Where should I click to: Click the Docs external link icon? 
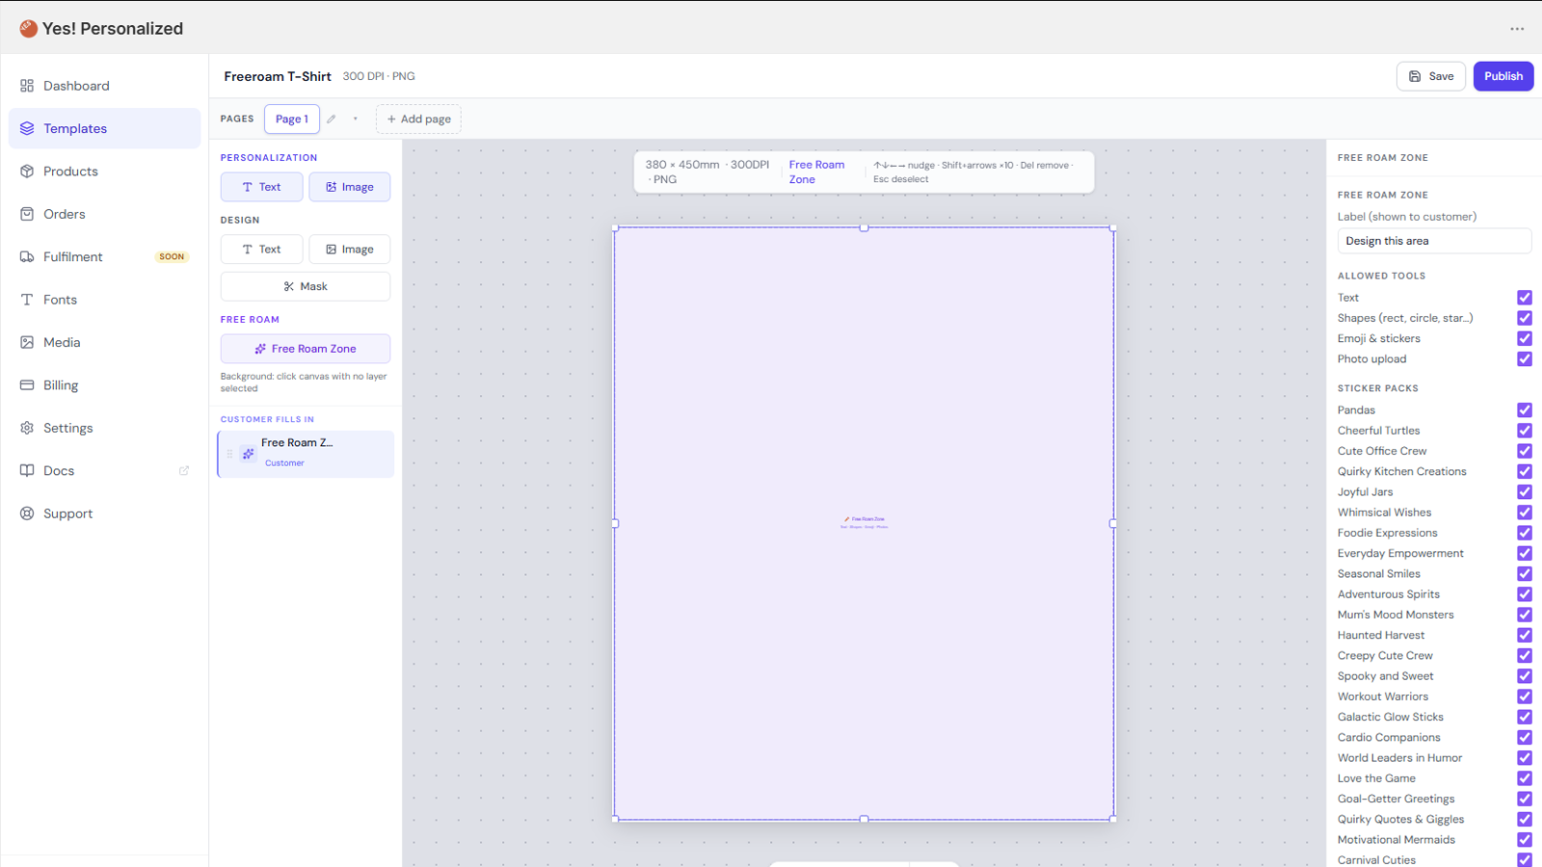point(184,471)
